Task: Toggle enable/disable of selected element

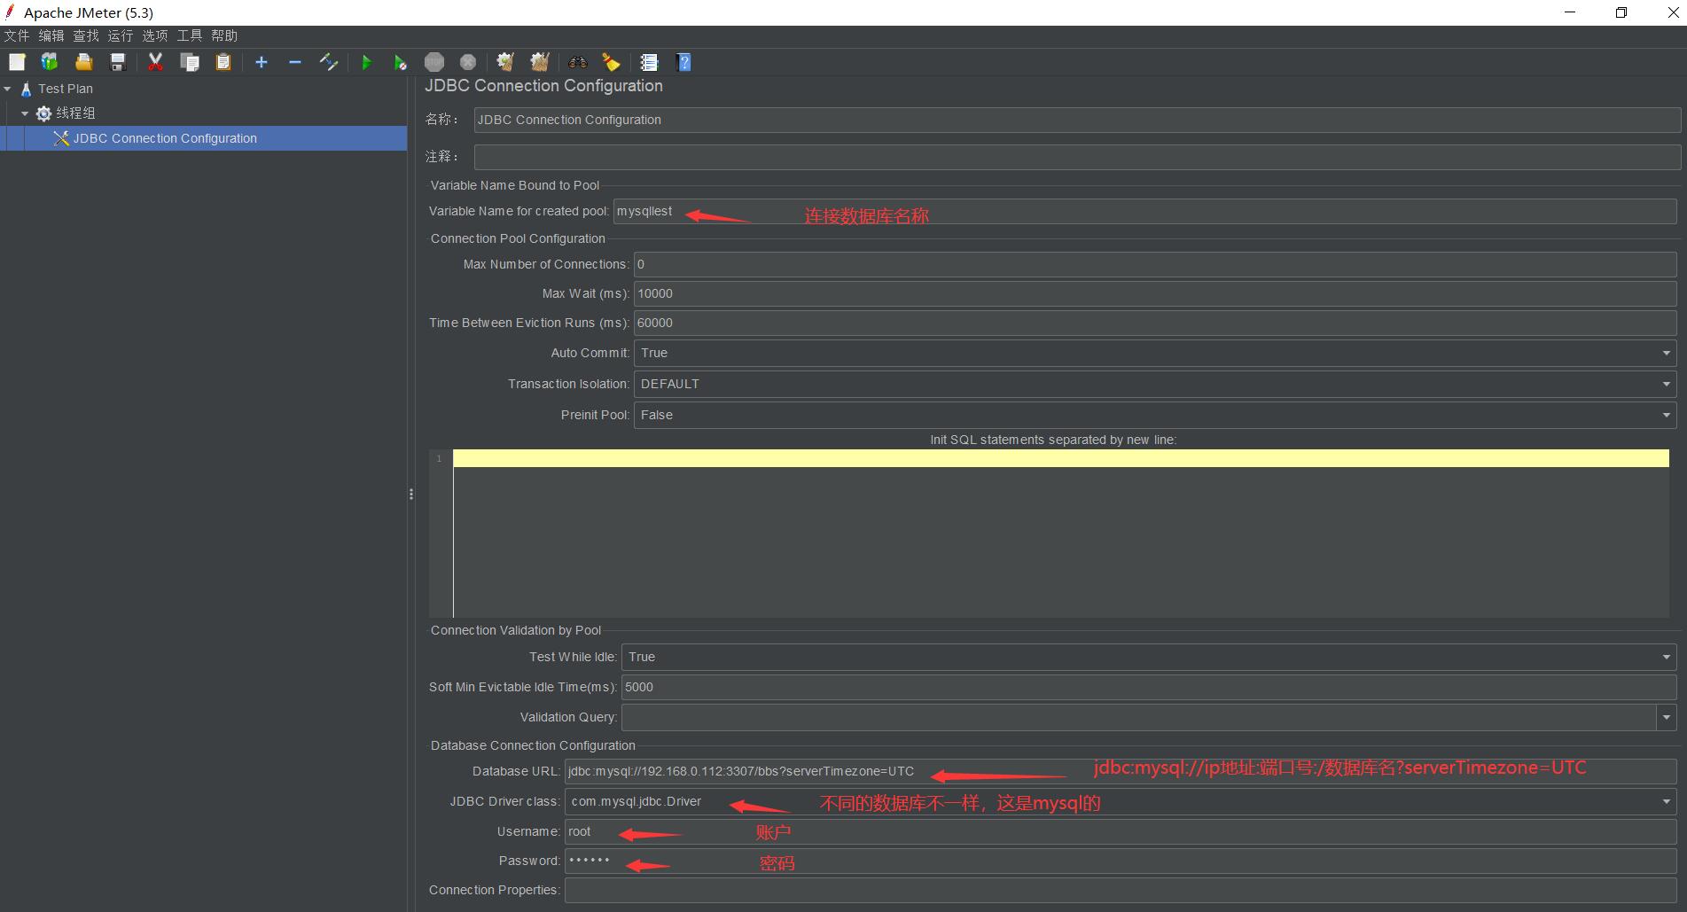Action: [329, 62]
